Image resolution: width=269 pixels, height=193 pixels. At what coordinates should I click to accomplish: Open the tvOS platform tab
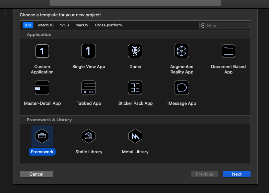[65, 25]
